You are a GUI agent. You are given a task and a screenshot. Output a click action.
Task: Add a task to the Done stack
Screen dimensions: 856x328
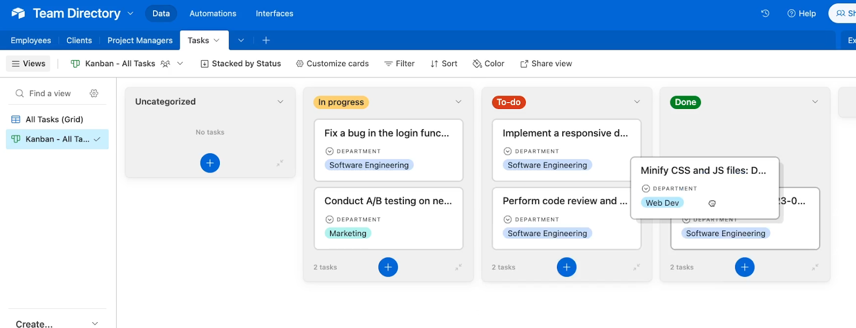pos(745,267)
